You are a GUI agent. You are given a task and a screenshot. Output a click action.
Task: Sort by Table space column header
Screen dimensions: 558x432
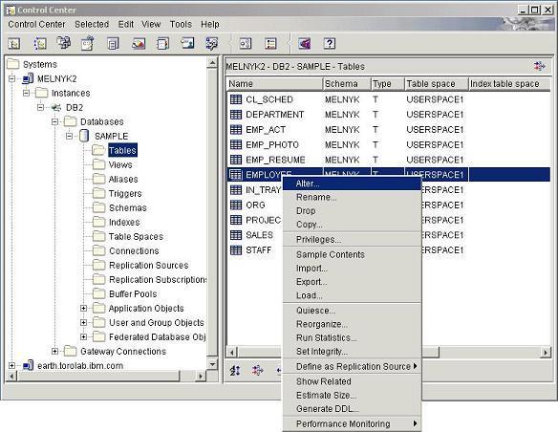click(436, 83)
